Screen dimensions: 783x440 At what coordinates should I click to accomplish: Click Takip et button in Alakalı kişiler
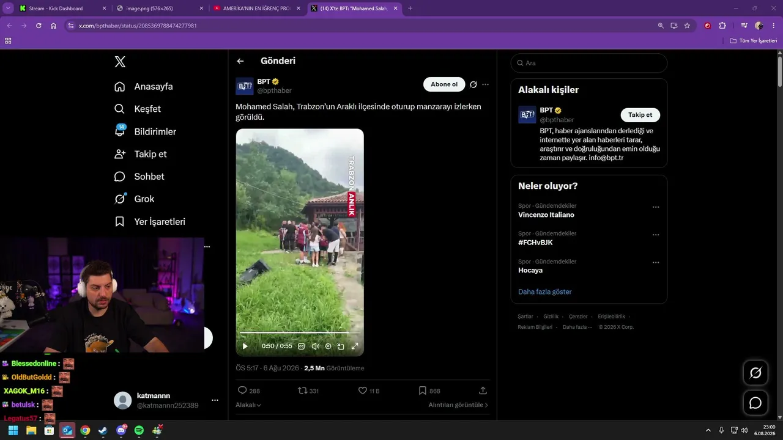click(x=640, y=115)
